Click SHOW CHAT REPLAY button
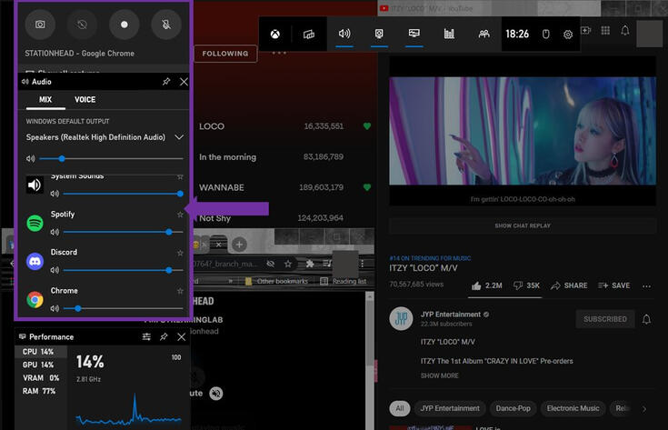The width and height of the screenshot is (668, 430). point(522,225)
